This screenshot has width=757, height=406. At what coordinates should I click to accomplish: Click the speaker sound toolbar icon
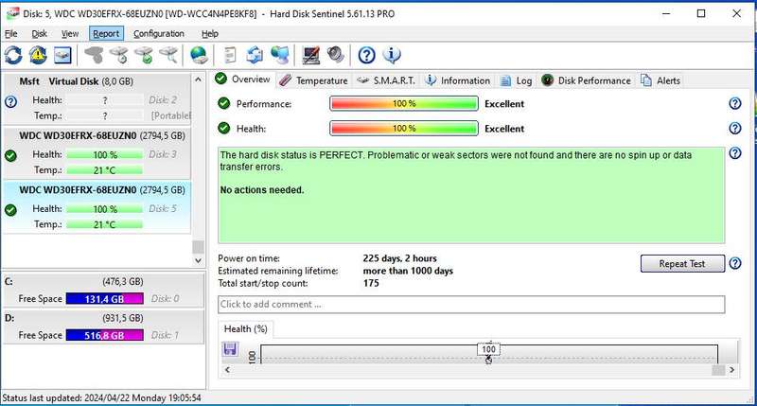[x=336, y=55]
